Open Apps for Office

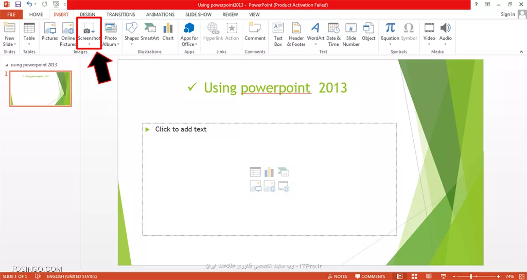pyautogui.click(x=189, y=34)
